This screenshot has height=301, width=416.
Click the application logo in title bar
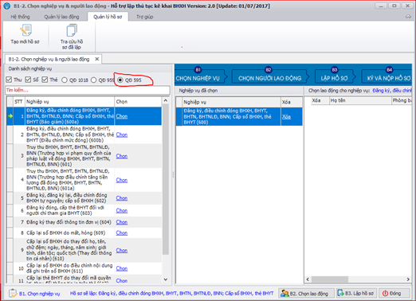(x=6, y=6)
